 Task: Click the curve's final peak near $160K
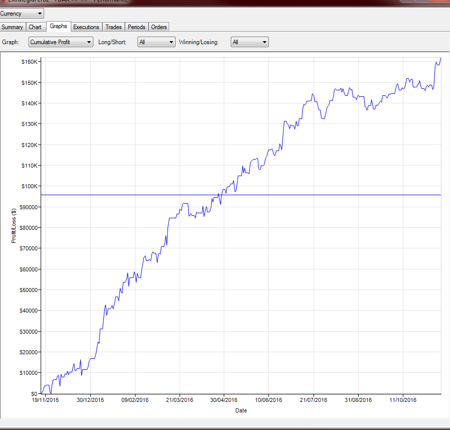[440, 59]
